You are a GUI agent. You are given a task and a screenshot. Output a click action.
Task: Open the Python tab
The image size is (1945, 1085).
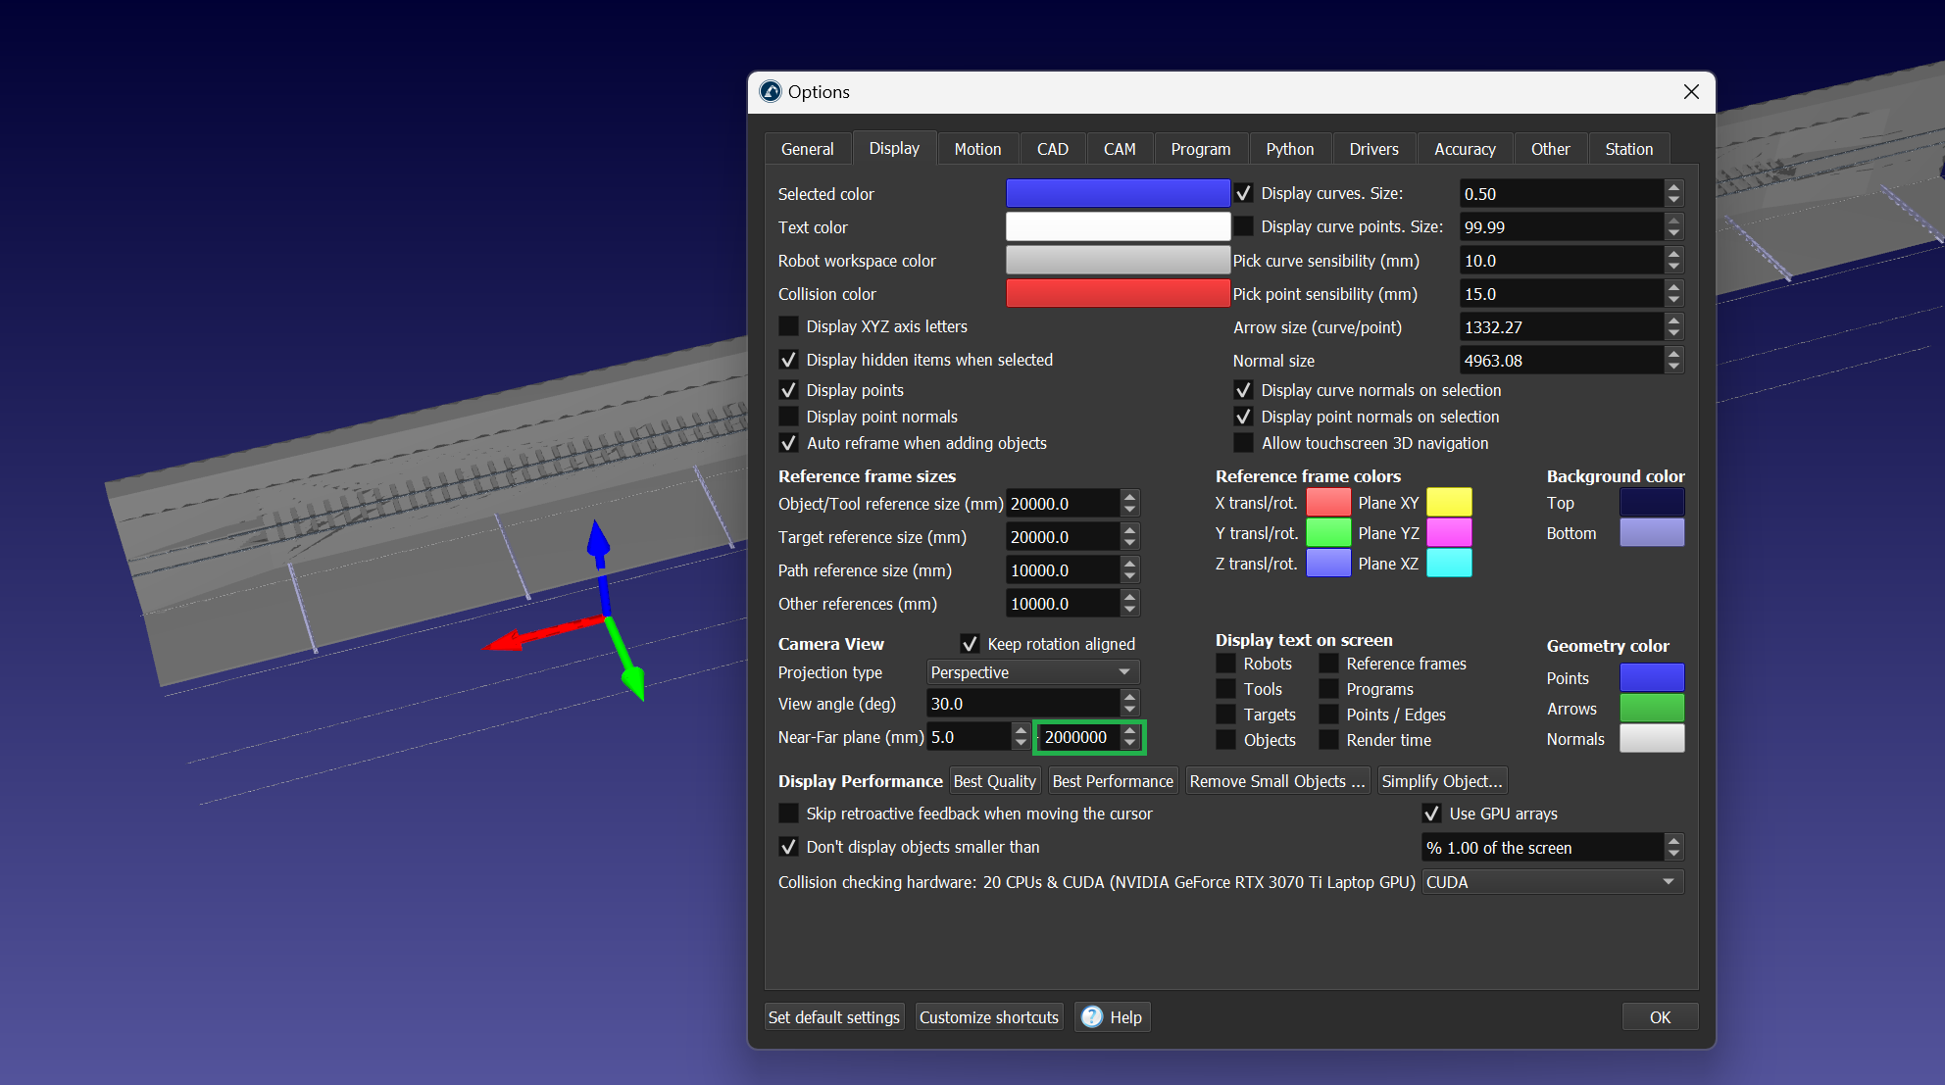pos(1289,149)
